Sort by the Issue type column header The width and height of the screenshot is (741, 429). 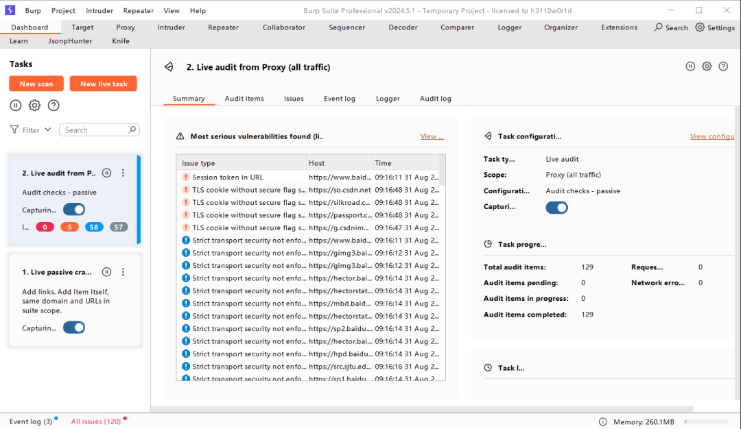[242, 163]
